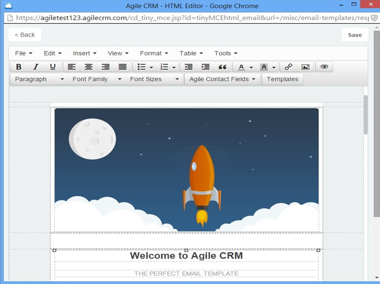Save the HTML email
380x284 pixels.
[355, 35]
